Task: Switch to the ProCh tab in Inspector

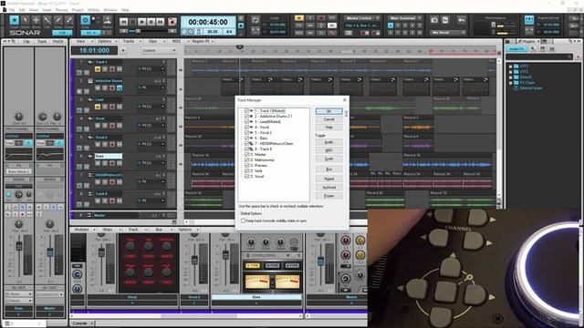Action: pos(57,41)
